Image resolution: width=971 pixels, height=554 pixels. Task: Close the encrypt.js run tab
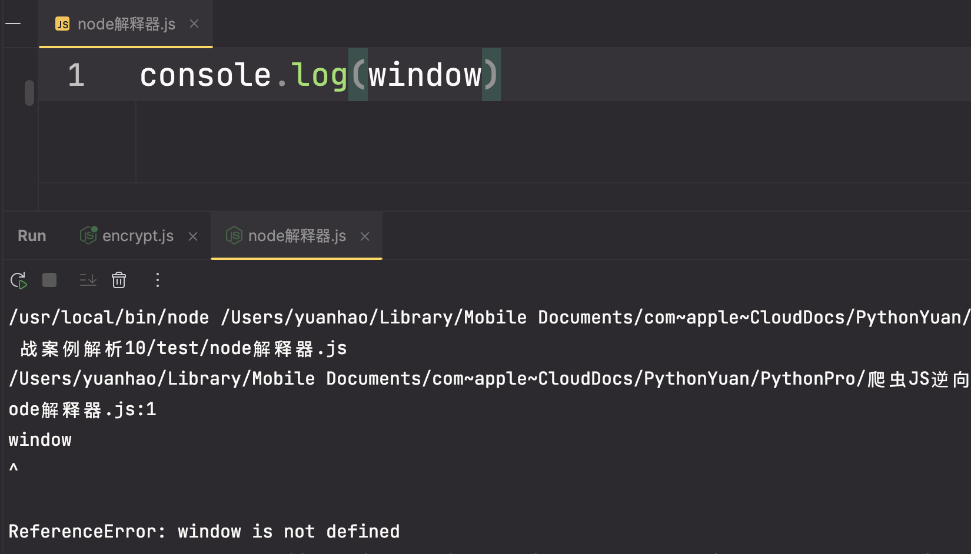point(193,236)
